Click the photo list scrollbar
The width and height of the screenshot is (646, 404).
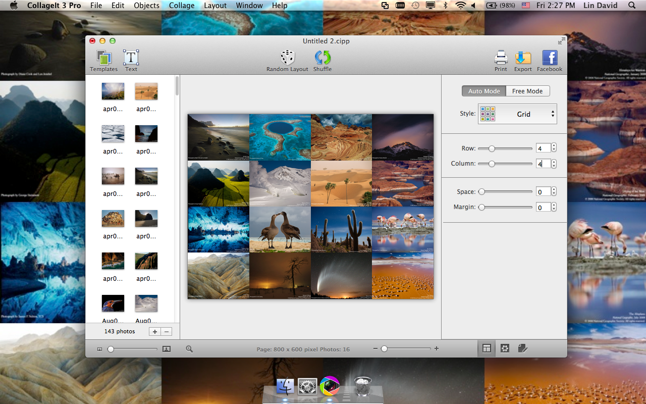click(x=177, y=86)
